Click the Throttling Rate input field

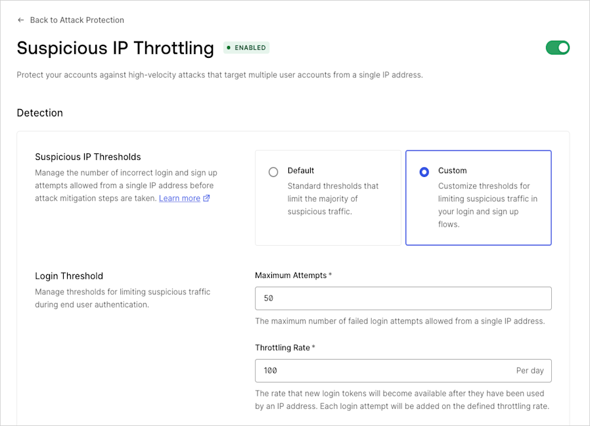(x=403, y=371)
